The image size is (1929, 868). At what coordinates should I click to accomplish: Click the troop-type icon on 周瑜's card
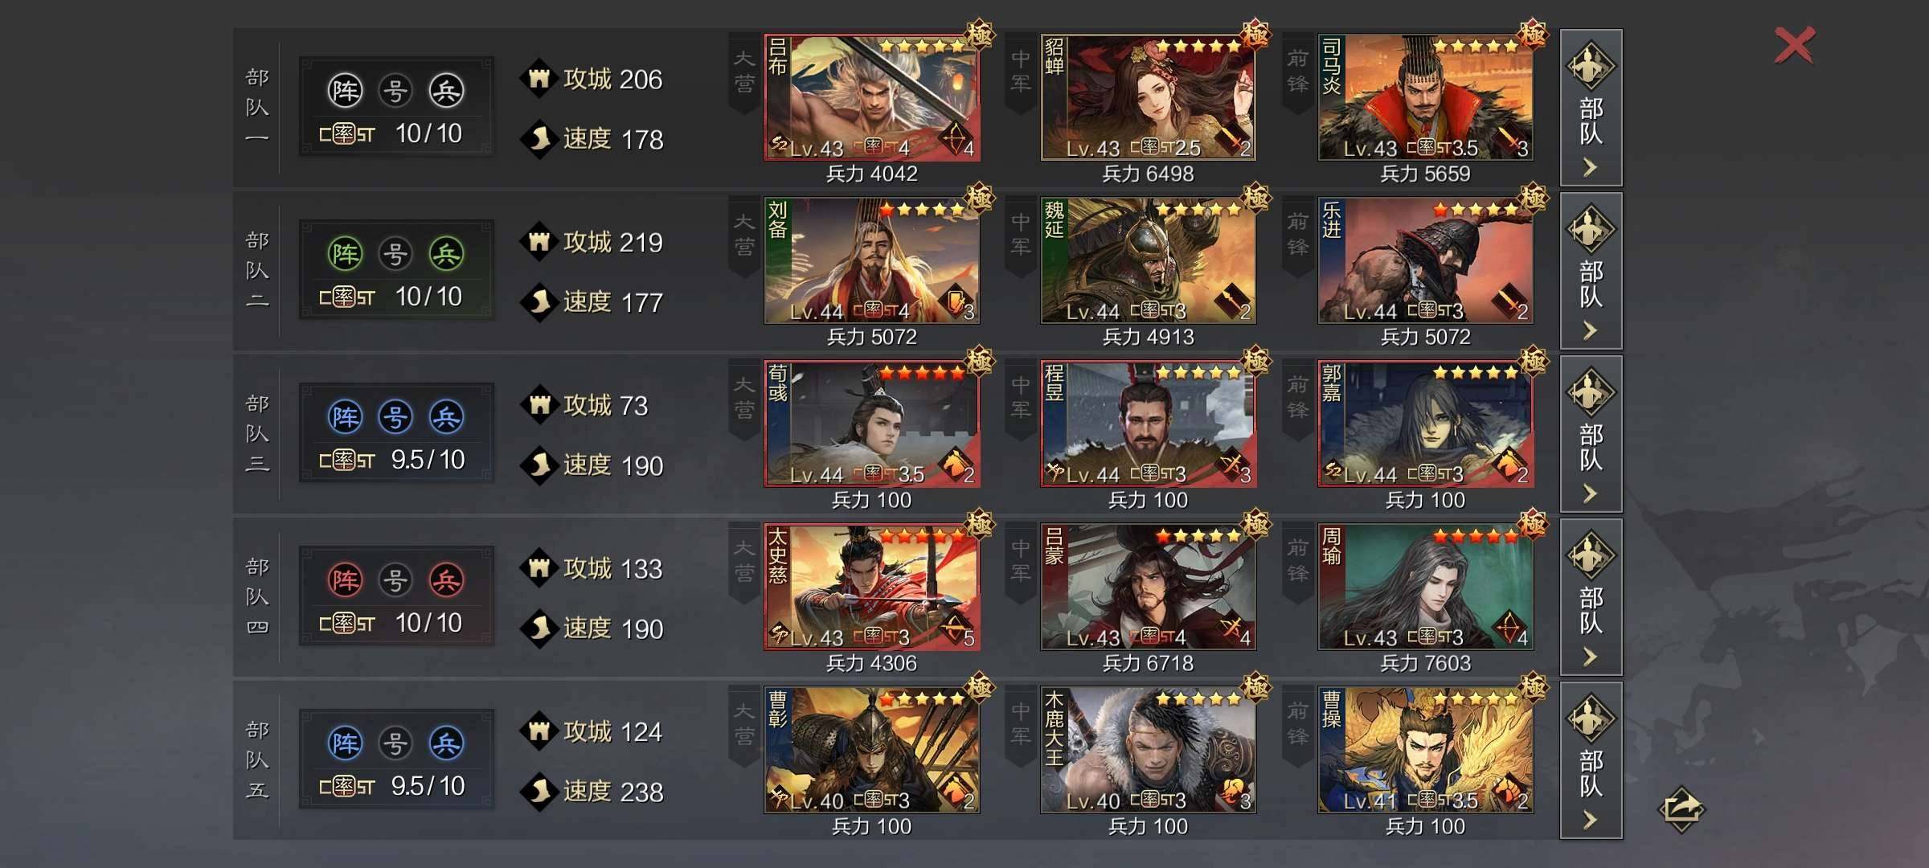1509,629
